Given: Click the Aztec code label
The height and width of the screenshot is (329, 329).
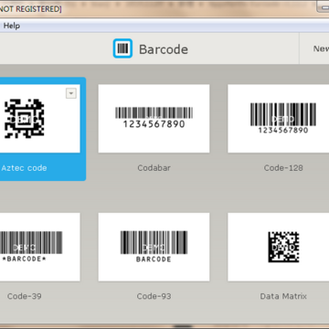Looking at the screenshot, I should coord(24,168).
